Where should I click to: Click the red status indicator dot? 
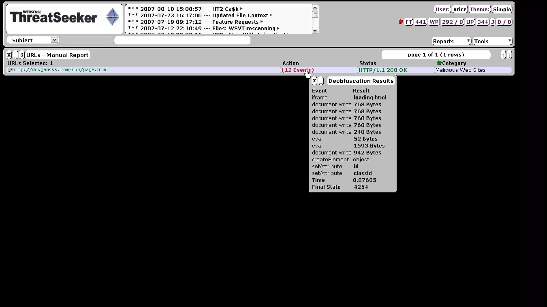pos(400,22)
